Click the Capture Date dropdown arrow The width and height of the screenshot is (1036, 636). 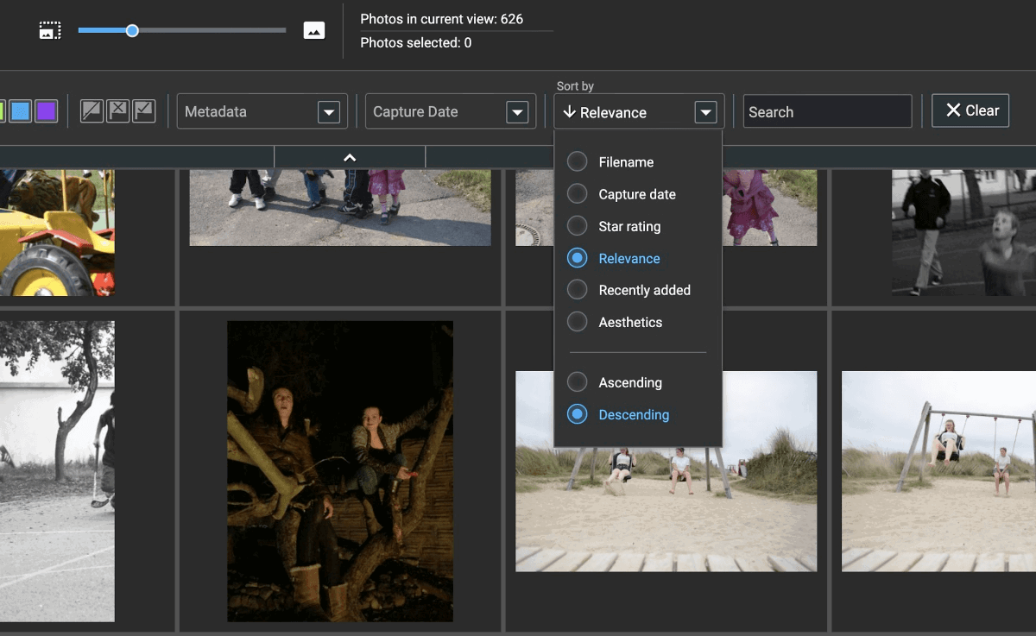[516, 112]
